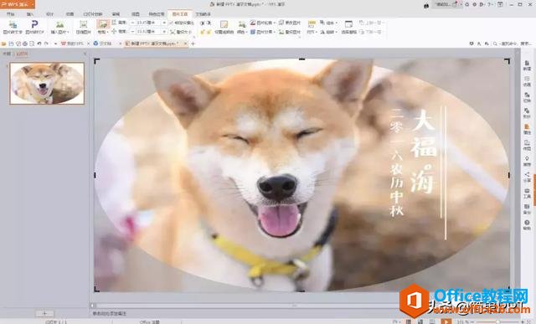Click the Share icon in right sidebar

527,177
